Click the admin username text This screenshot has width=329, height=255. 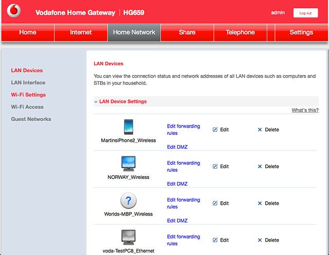point(278,13)
